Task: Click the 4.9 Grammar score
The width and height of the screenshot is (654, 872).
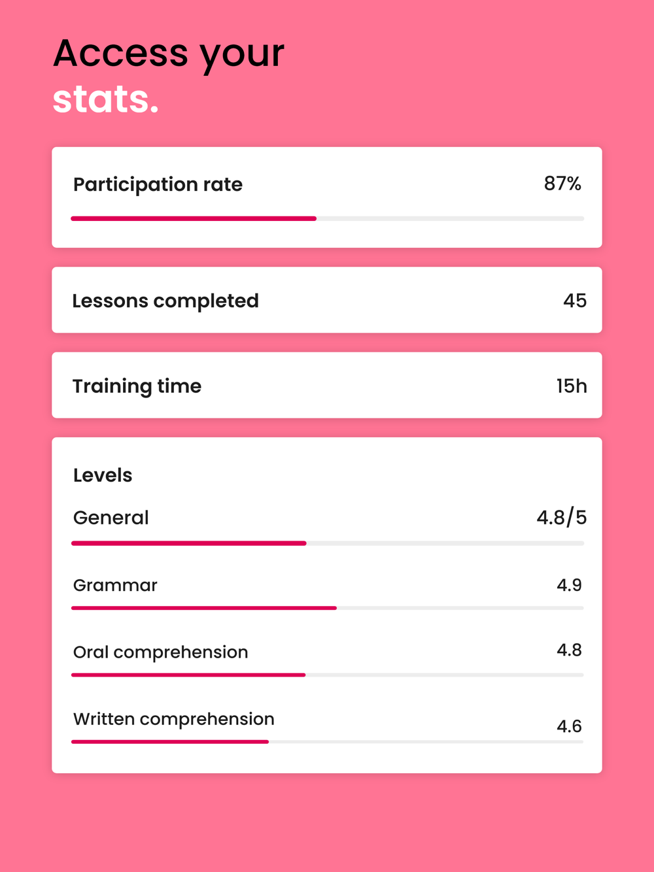Action: tap(569, 585)
